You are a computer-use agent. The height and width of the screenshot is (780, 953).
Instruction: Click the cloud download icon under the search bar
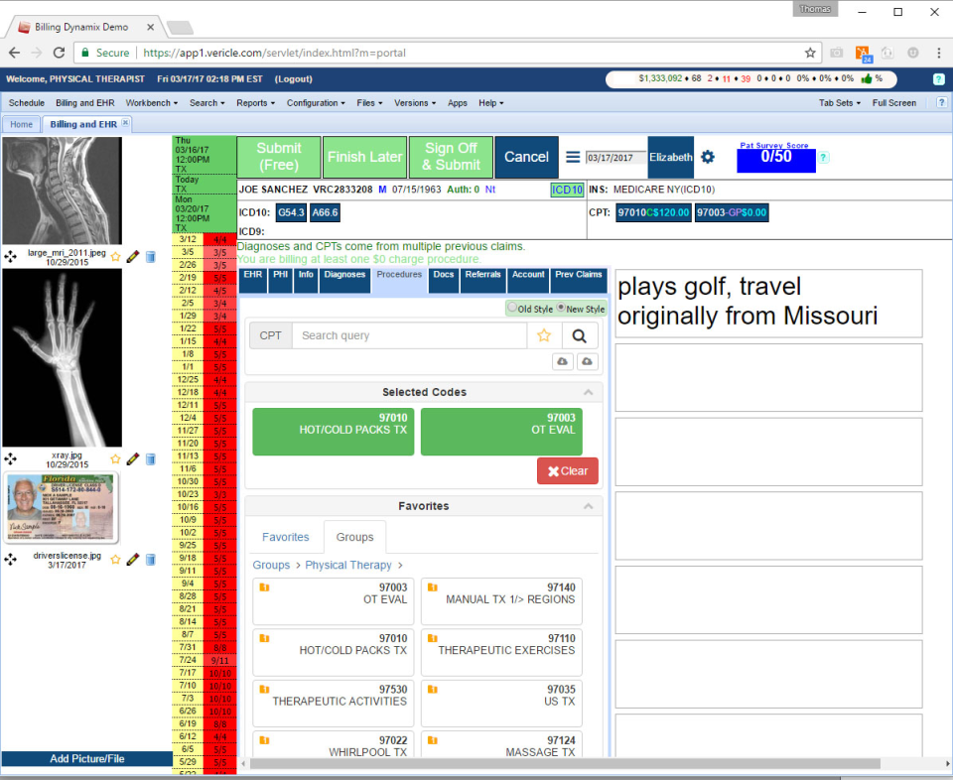561,362
